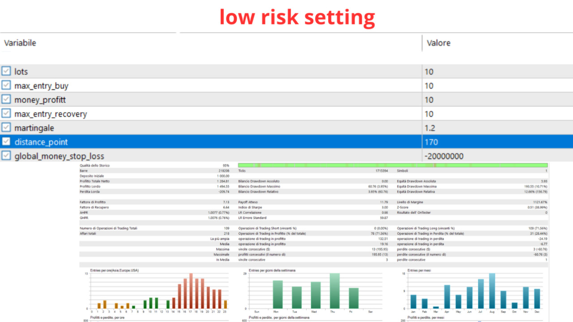Viewport: 573px width, 322px height.
Task: Click the Thursday bar in weekday chart
Action: [335, 291]
